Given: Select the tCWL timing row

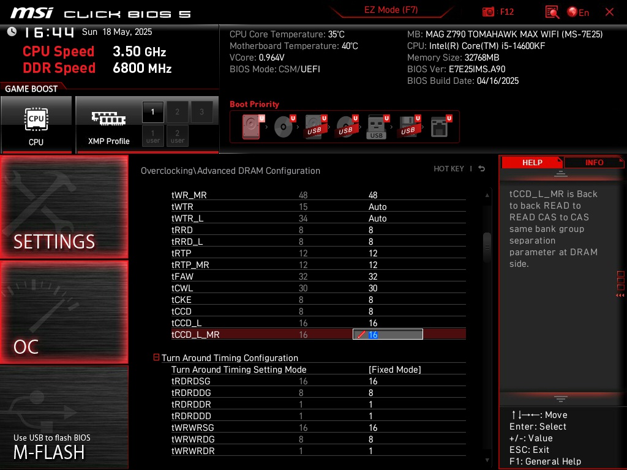Looking at the screenshot, I should point(318,288).
